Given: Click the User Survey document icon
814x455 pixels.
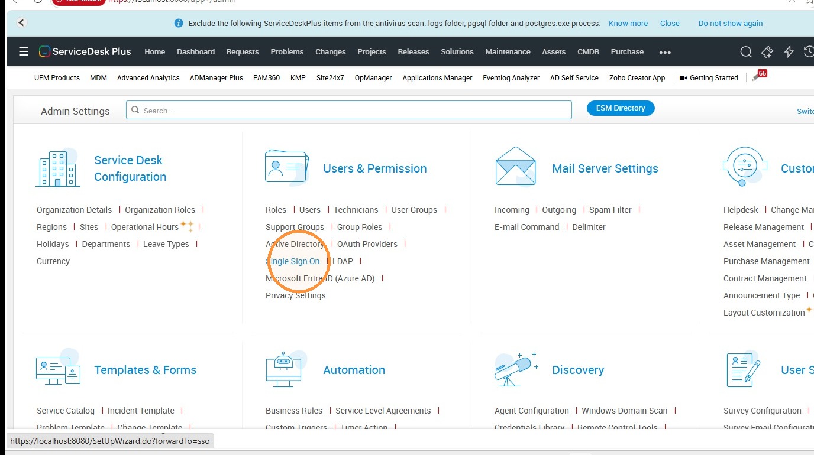Looking at the screenshot, I should click(743, 370).
